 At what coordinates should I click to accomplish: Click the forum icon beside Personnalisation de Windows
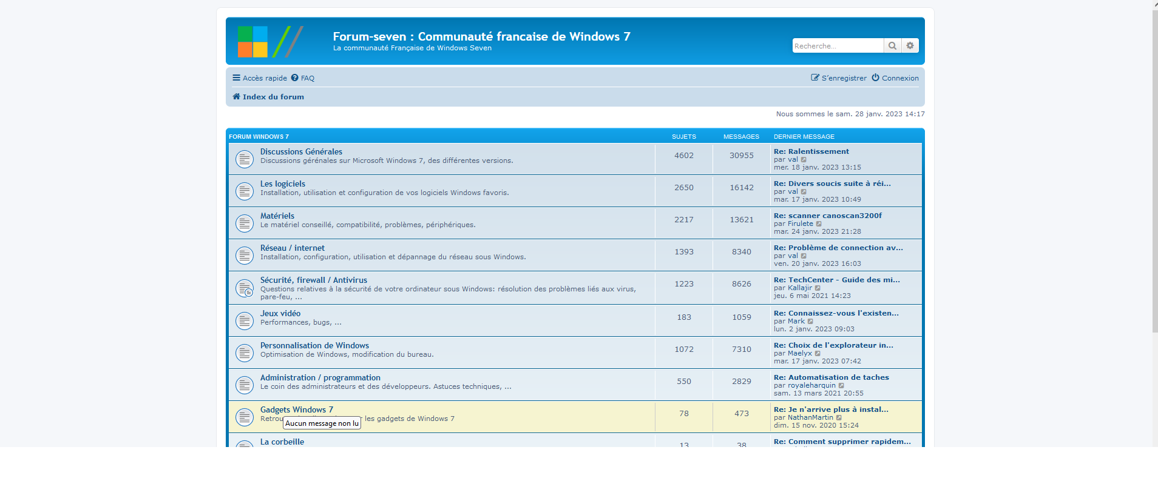245,353
